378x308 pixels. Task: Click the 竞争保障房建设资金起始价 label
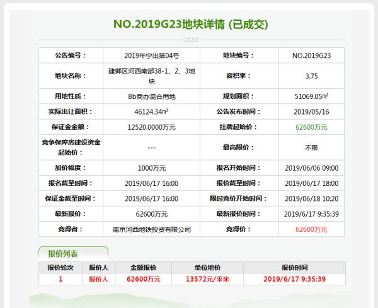71,147
